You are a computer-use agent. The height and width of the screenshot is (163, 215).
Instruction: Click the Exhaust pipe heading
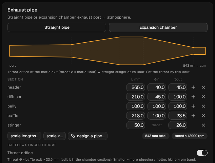pos(22,10)
